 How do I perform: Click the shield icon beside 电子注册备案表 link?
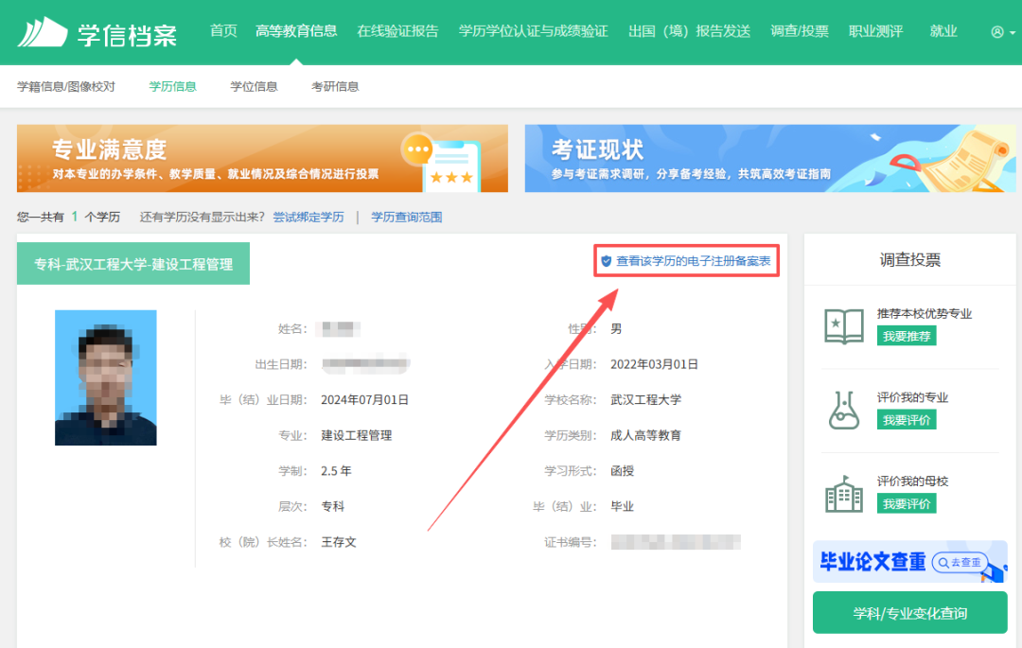(607, 261)
